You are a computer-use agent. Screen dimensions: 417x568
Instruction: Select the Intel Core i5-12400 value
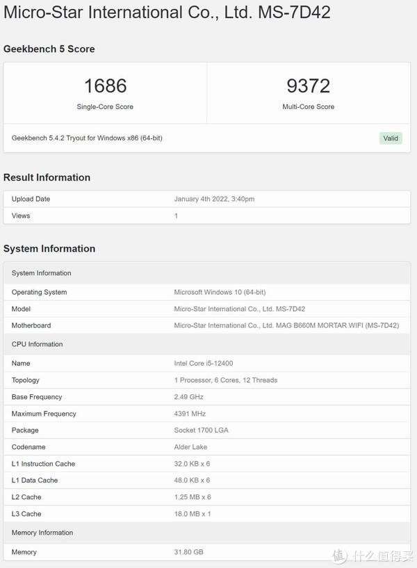pos(204,363)
